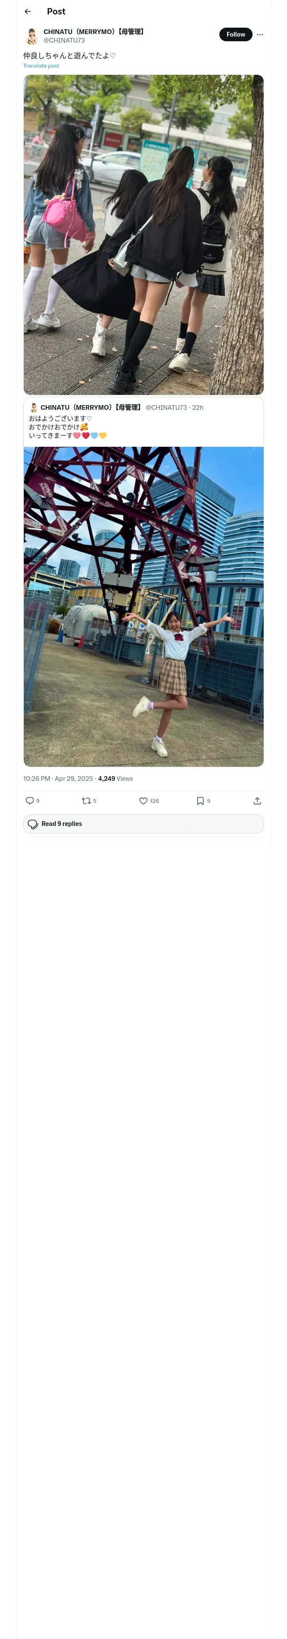Click the Translate post link

41,66
